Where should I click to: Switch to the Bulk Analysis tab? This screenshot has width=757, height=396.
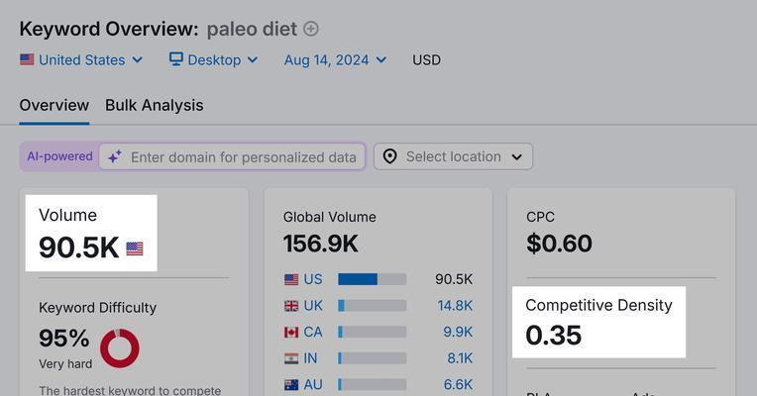[155, 105]
